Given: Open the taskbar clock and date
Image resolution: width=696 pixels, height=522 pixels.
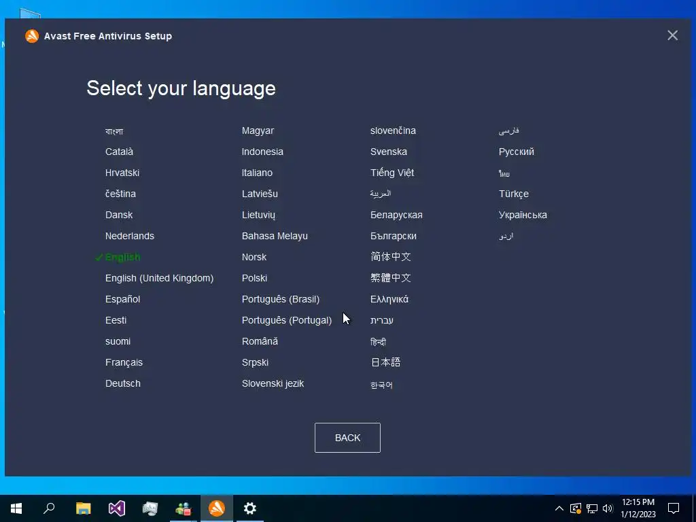Looking at the screenshot, I should (638, 508).
